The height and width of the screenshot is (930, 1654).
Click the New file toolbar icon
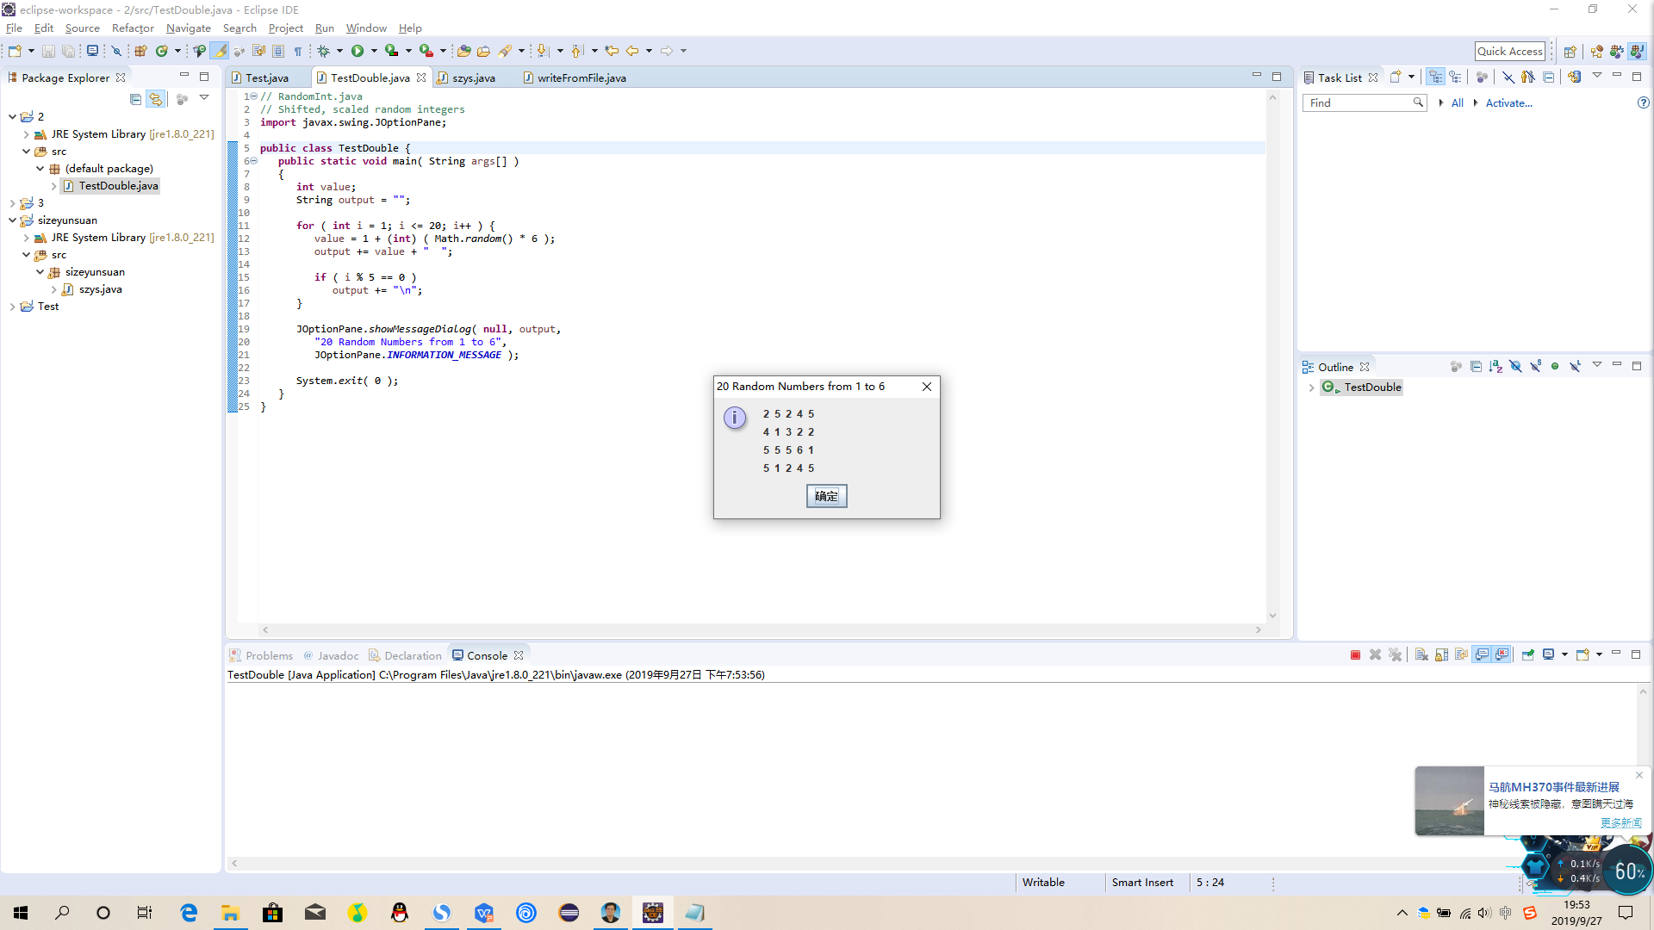15,51
